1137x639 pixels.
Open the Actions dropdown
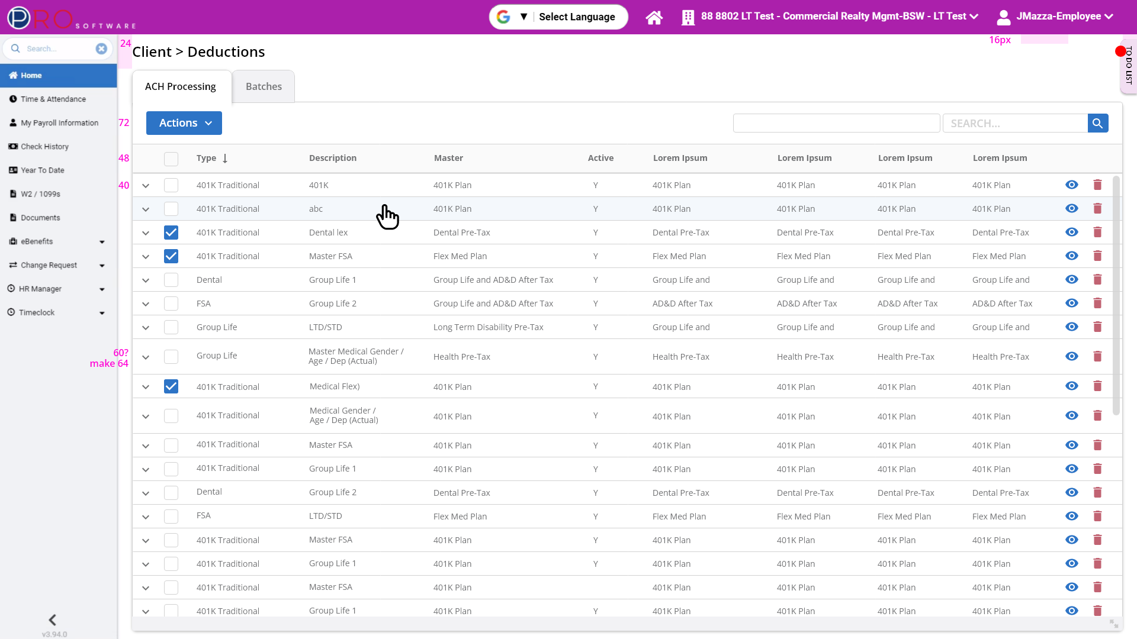(184, 123)
